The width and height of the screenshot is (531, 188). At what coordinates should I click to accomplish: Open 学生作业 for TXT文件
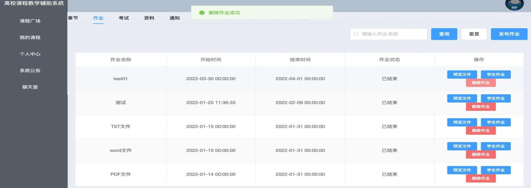(495, 122)
